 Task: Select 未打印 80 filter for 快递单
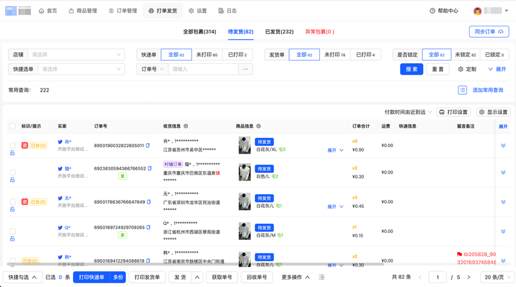[x=206, y=55]
